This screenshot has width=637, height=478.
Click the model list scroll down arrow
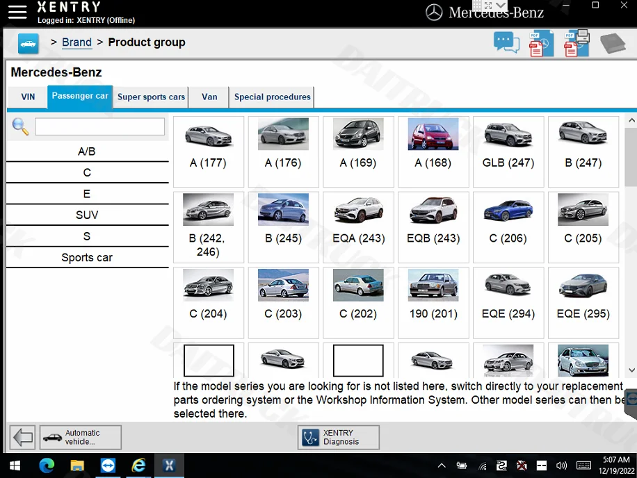631,370
